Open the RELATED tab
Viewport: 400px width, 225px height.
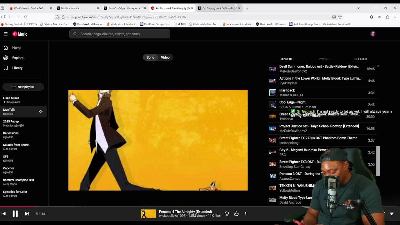[x=360, y=59]
